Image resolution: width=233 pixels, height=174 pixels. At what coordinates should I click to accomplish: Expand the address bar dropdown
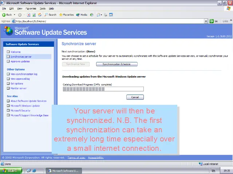(206, 21)
